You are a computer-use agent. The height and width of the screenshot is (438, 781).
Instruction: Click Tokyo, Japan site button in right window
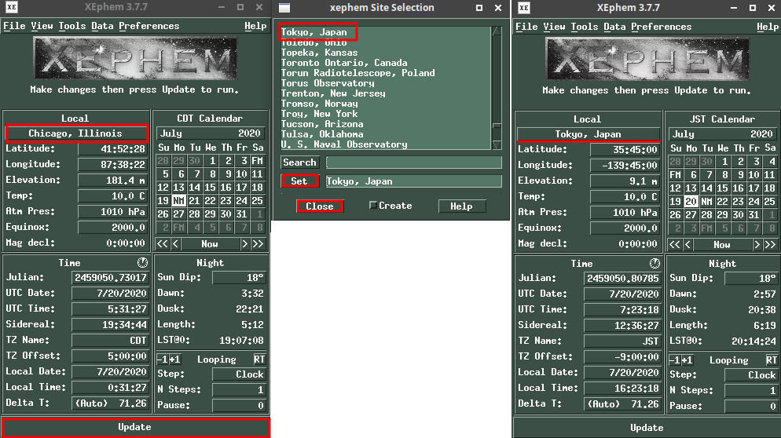[588, 134]
